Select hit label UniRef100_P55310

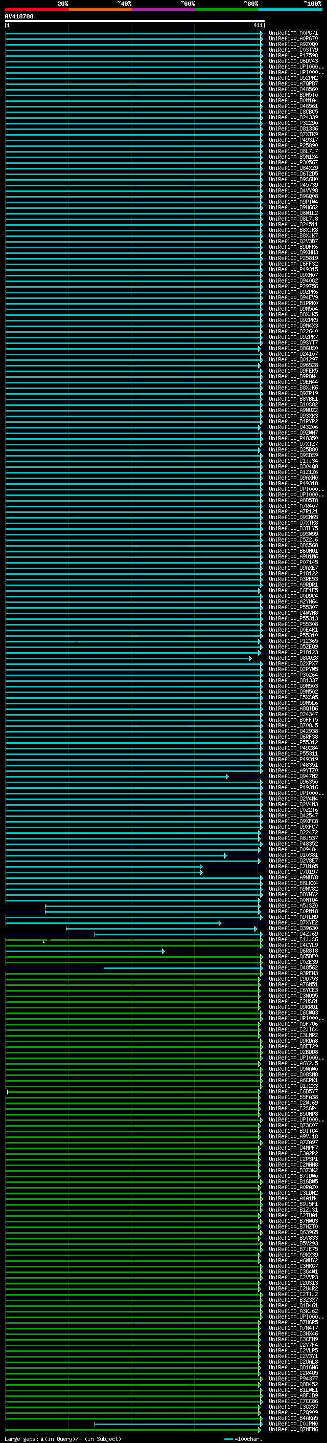coord(293,635)
